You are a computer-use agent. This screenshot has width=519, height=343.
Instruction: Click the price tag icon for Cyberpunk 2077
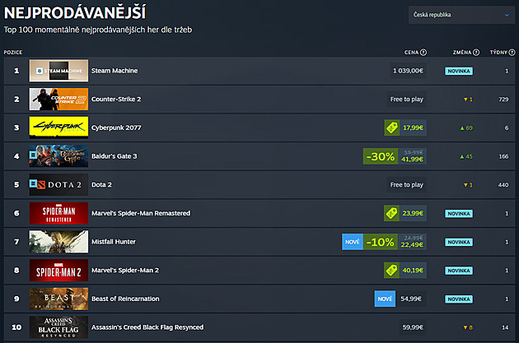click(391, 127)
